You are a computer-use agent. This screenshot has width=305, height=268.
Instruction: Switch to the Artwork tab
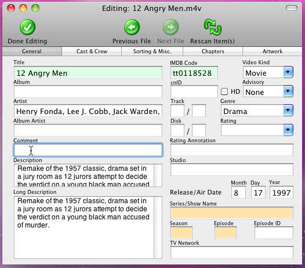pos(273,52)
